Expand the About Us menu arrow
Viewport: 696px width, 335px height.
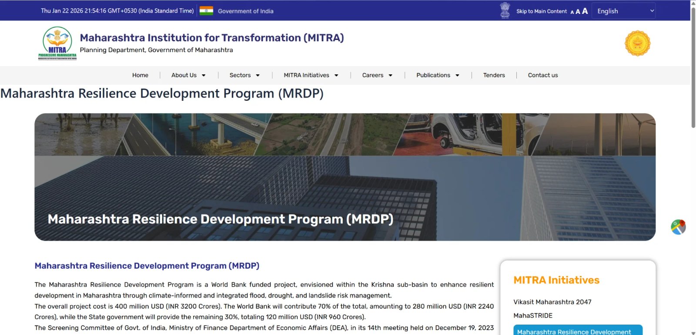click(204, 76)
